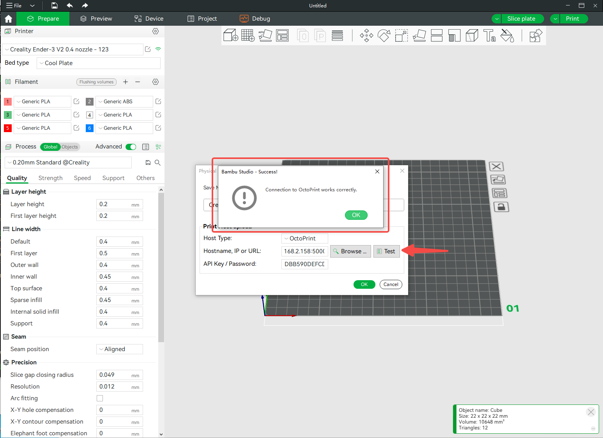Open the Support settings tab
603x438 pixels.
113,178
